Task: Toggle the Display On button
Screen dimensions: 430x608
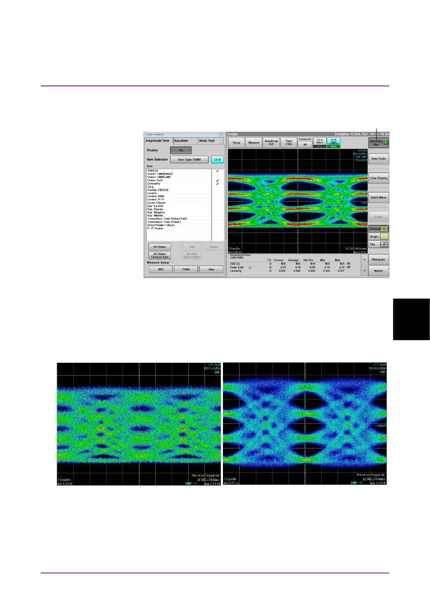Action: pyautogui.click(x=181, y=150)
